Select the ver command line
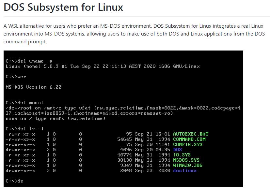This screenshot has width=270, height=190. [x=17, y=77]
